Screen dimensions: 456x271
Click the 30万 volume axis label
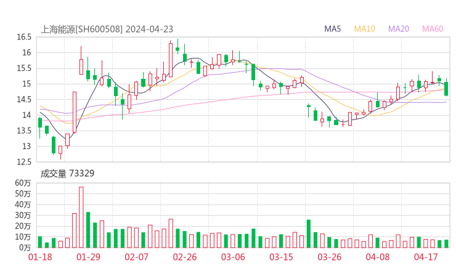(x=23, y=216)
